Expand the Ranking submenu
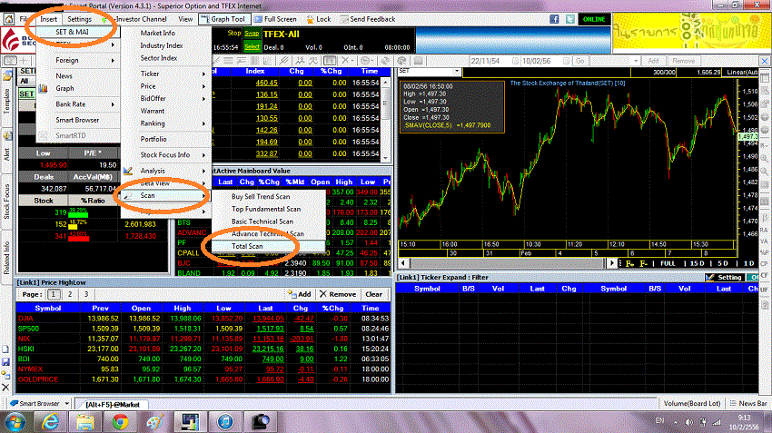 [166, 123]
